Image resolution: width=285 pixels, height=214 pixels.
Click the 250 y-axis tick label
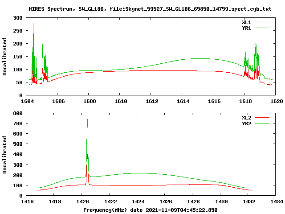click(18, 31)
